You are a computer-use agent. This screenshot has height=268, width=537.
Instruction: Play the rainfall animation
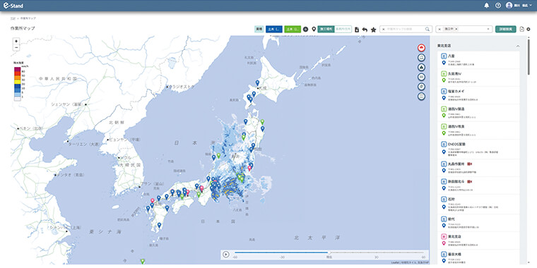coord(225,255)
